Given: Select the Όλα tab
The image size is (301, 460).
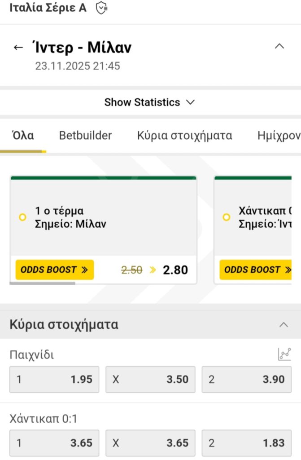Looking at the screenshot, I should (x=22, y=136).
